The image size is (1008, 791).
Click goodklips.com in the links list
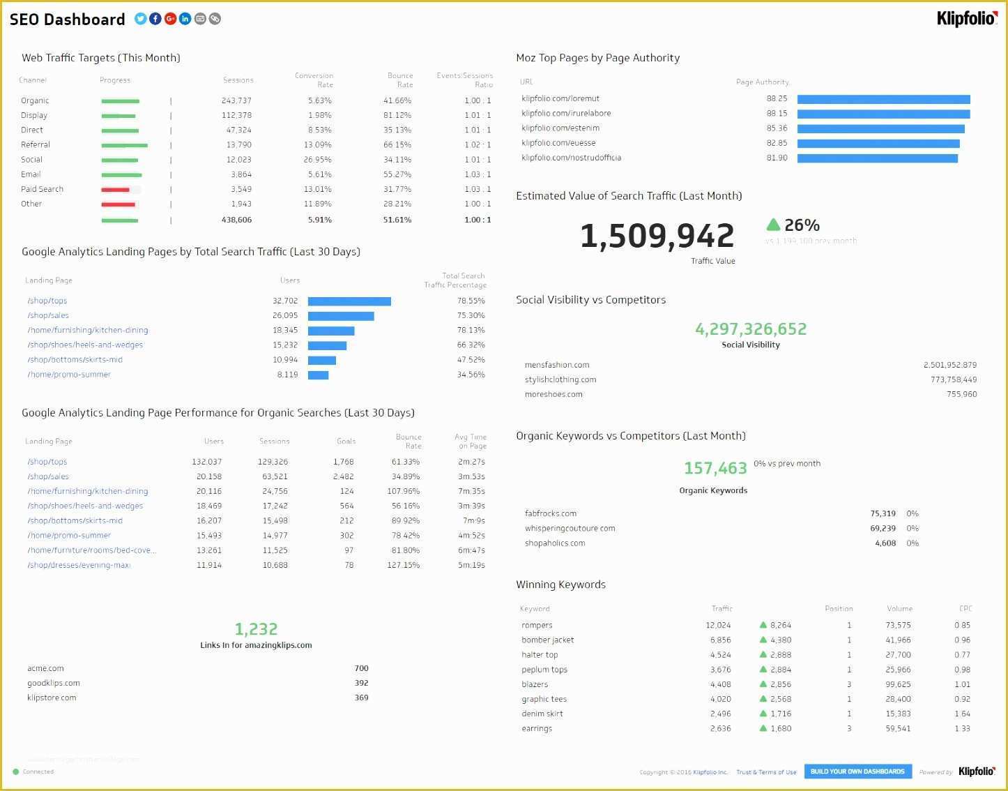click(54, 683)
